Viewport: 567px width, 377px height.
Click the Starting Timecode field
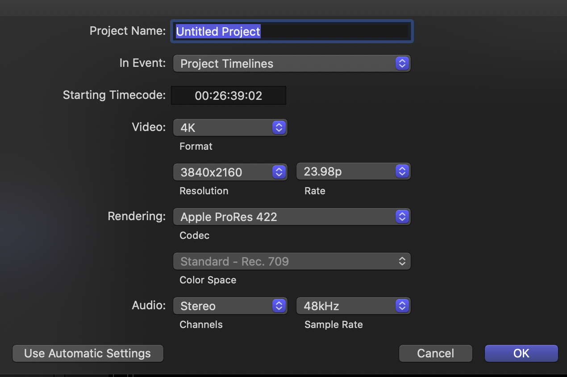228,96
